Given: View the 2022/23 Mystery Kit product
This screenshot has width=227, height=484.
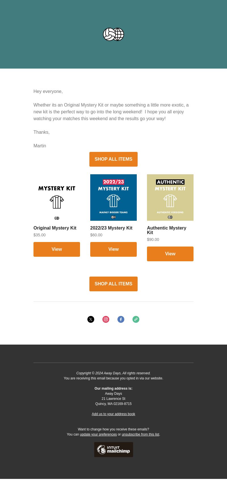Looking at the screenshot, I should pyautogui.click(x=113, y=249).
